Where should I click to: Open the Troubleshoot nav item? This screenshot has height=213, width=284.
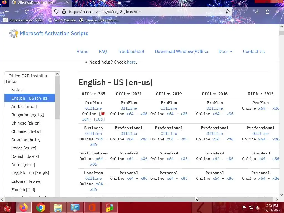[131, 51]
